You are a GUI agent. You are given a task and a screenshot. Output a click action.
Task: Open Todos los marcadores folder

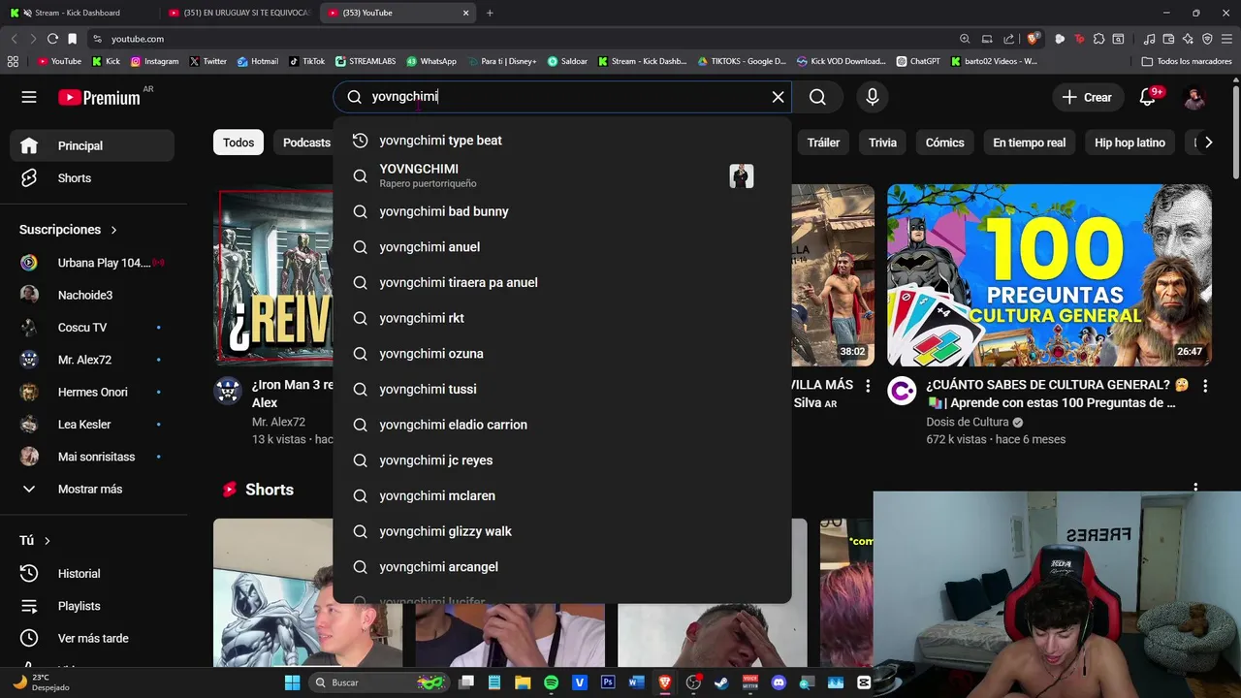[1187, 61]
